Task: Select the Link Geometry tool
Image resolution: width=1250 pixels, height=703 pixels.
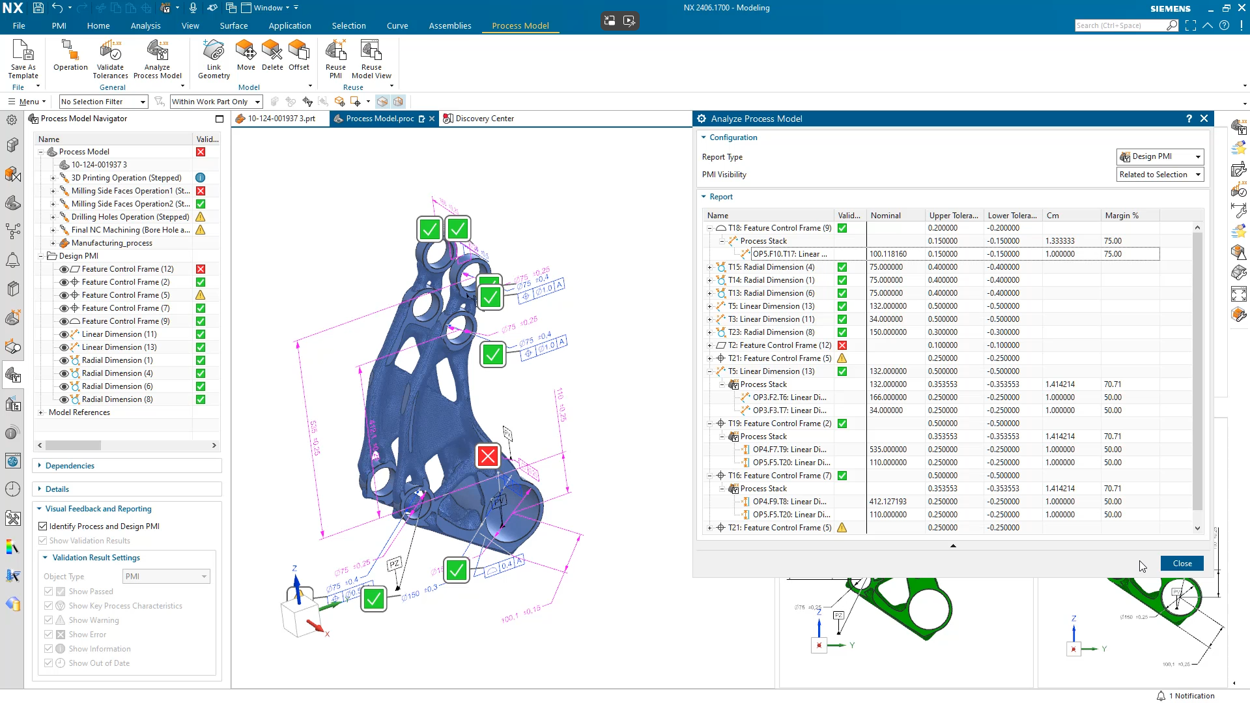Action: click(213, 59)
